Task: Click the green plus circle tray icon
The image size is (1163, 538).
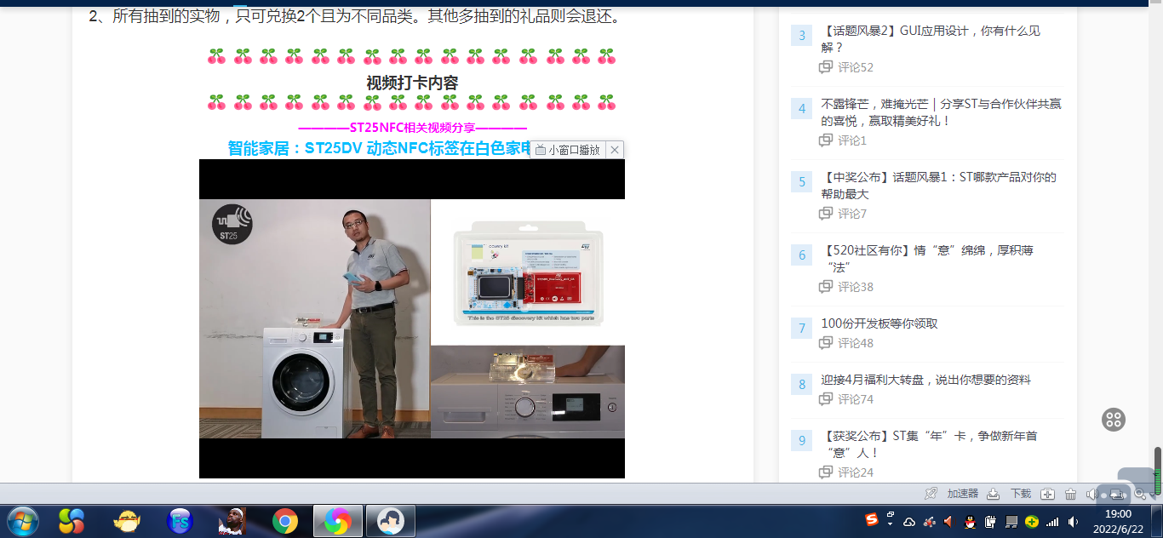Action: 1031,522
